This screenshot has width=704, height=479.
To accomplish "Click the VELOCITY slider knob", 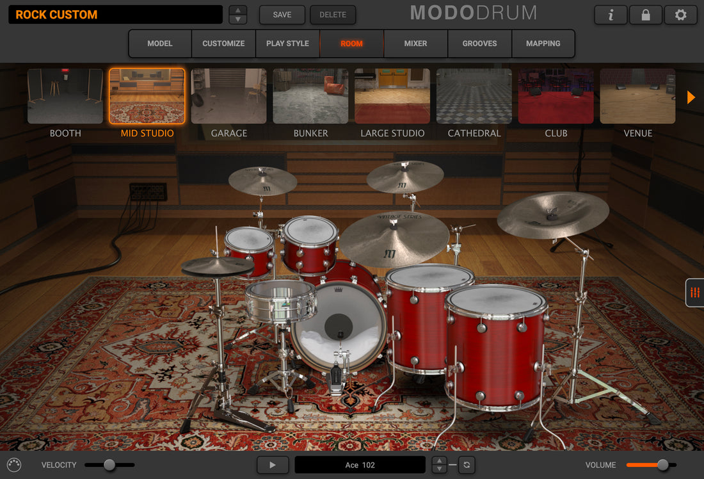I will pos(109,465).
